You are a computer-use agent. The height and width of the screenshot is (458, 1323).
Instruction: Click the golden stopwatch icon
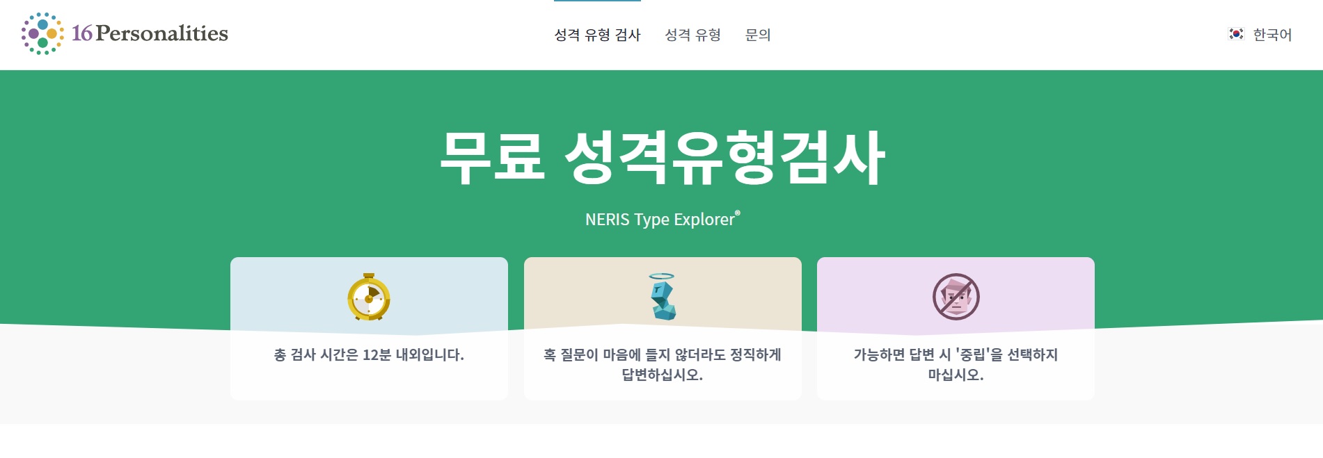click(368, 299)
